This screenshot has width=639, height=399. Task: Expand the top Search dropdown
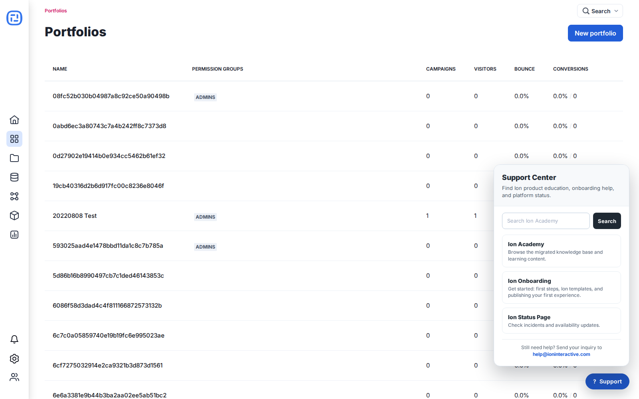[x=600, y=11]
